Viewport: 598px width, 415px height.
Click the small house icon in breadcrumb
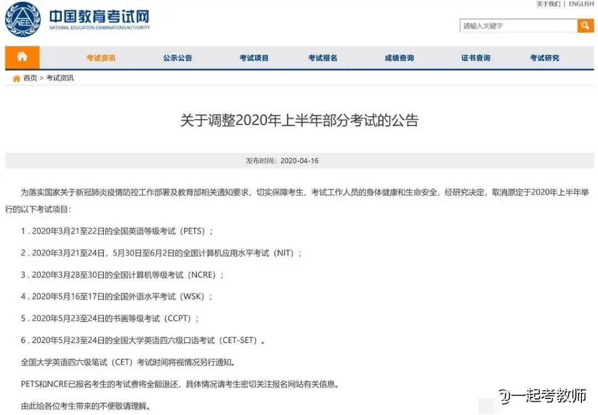[16, 78]
